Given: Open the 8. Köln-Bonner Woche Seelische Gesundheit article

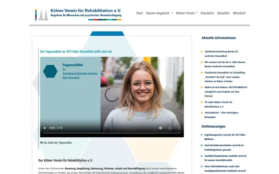Looking at the screenshot, I should click(x=225, y=64).
